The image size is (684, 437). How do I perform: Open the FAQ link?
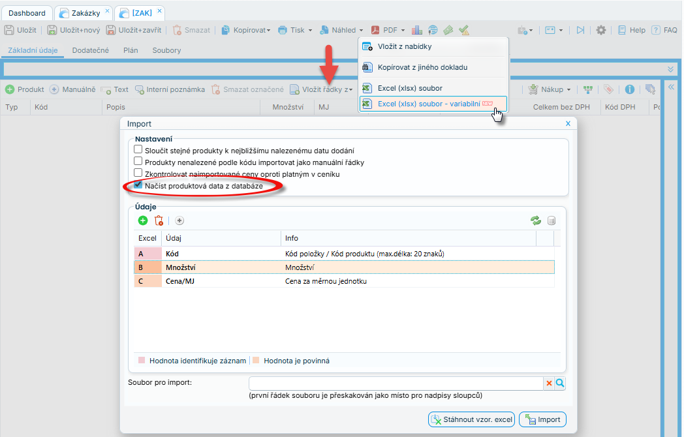[x=664, y=30]
